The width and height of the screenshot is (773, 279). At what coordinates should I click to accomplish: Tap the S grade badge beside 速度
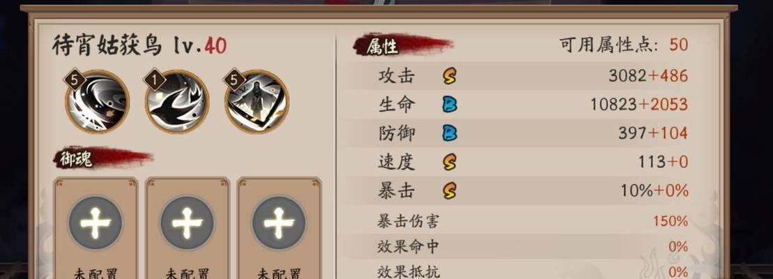point(449,162)
